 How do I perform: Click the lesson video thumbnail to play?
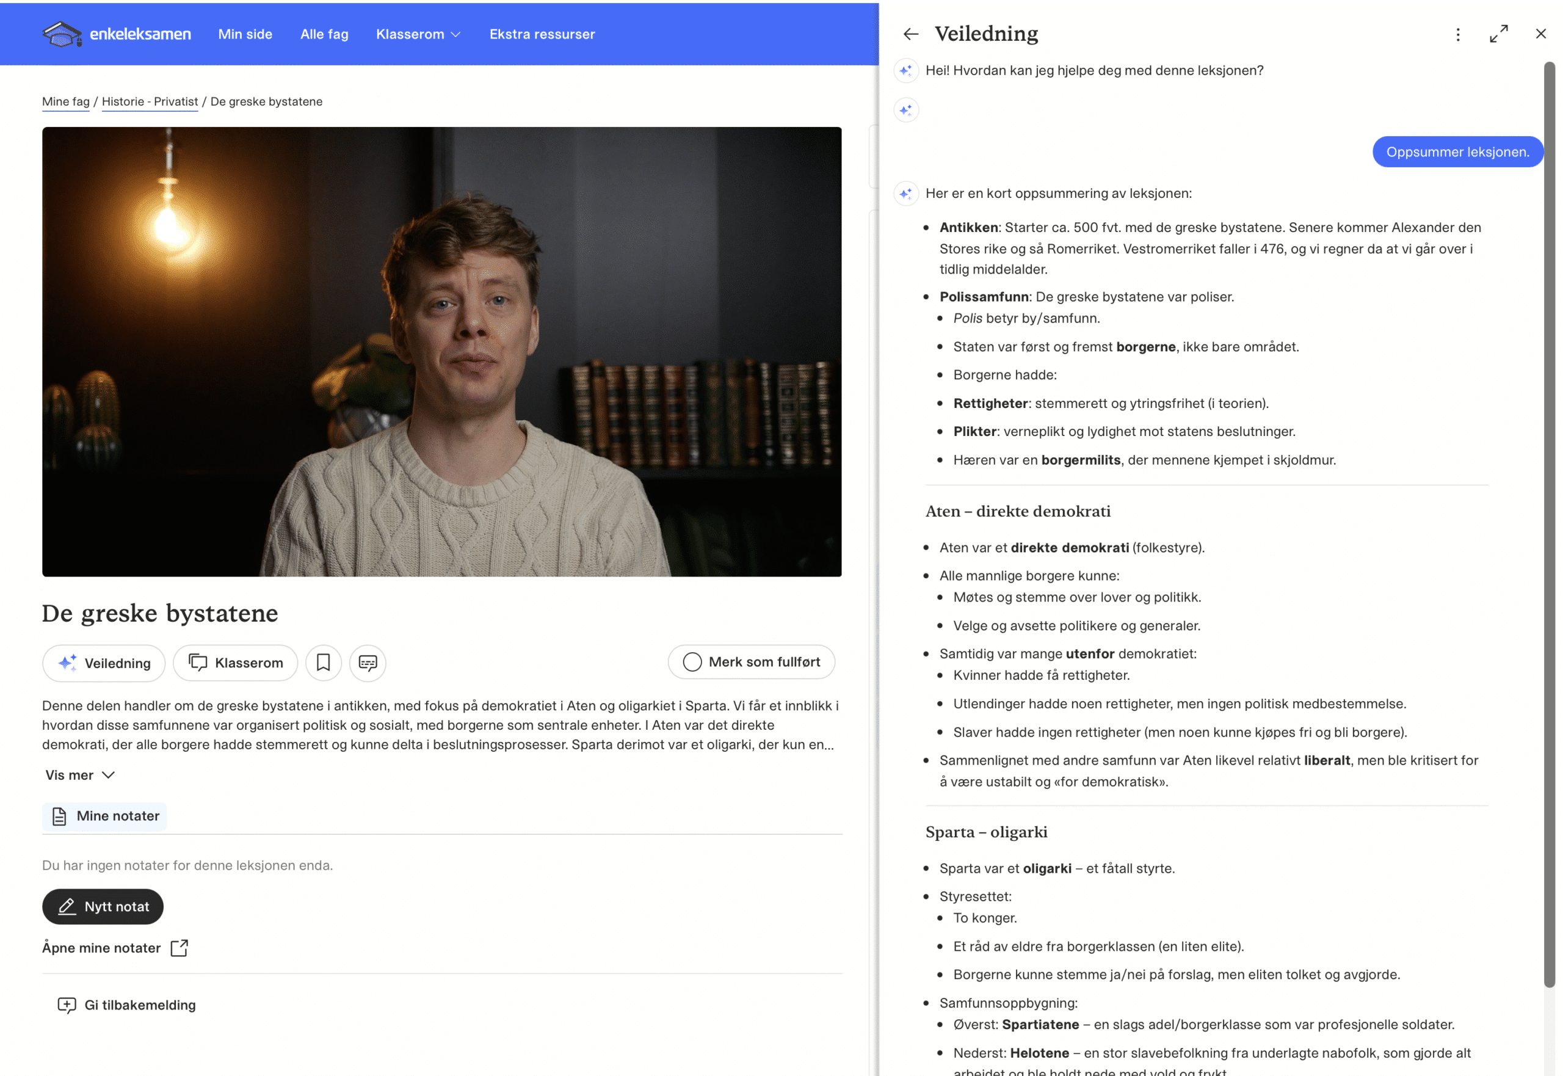click(x=441, y=352)
